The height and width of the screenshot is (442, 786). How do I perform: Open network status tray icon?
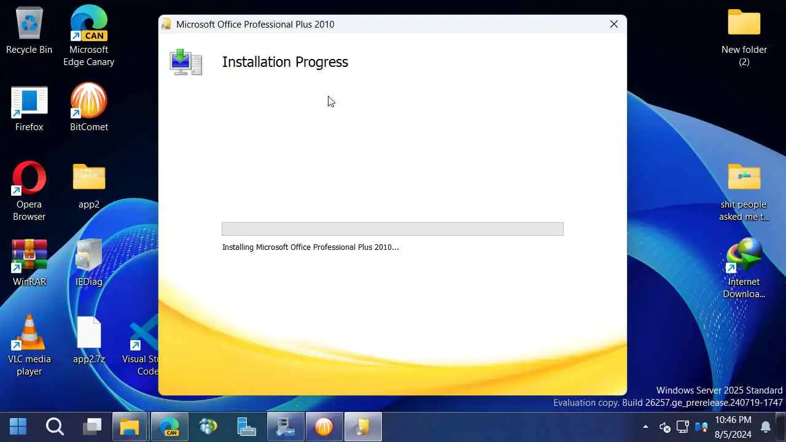tap(682, 427)
